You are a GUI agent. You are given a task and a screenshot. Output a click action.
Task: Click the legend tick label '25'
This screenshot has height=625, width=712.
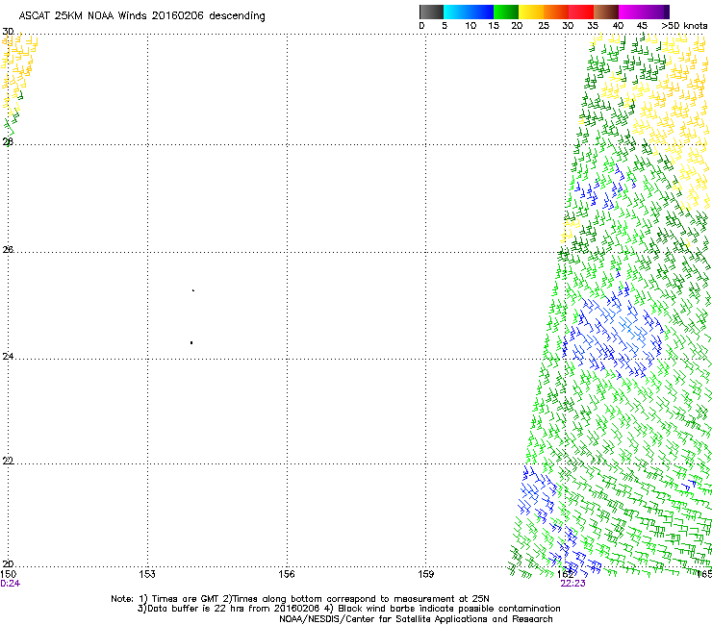tap(544, 26)
